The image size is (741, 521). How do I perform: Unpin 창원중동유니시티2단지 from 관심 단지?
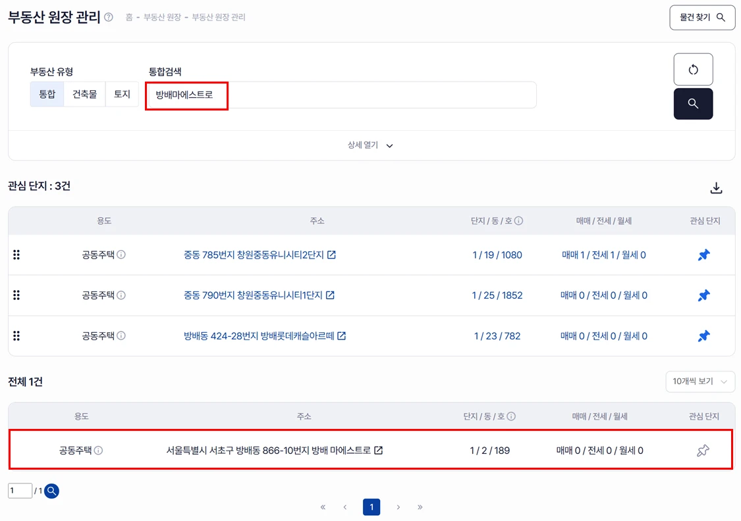pos(703,255)
